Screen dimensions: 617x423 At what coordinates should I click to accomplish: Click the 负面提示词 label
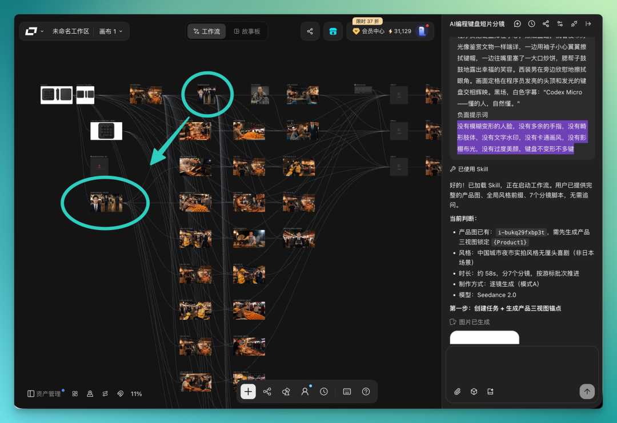[472, 115]
